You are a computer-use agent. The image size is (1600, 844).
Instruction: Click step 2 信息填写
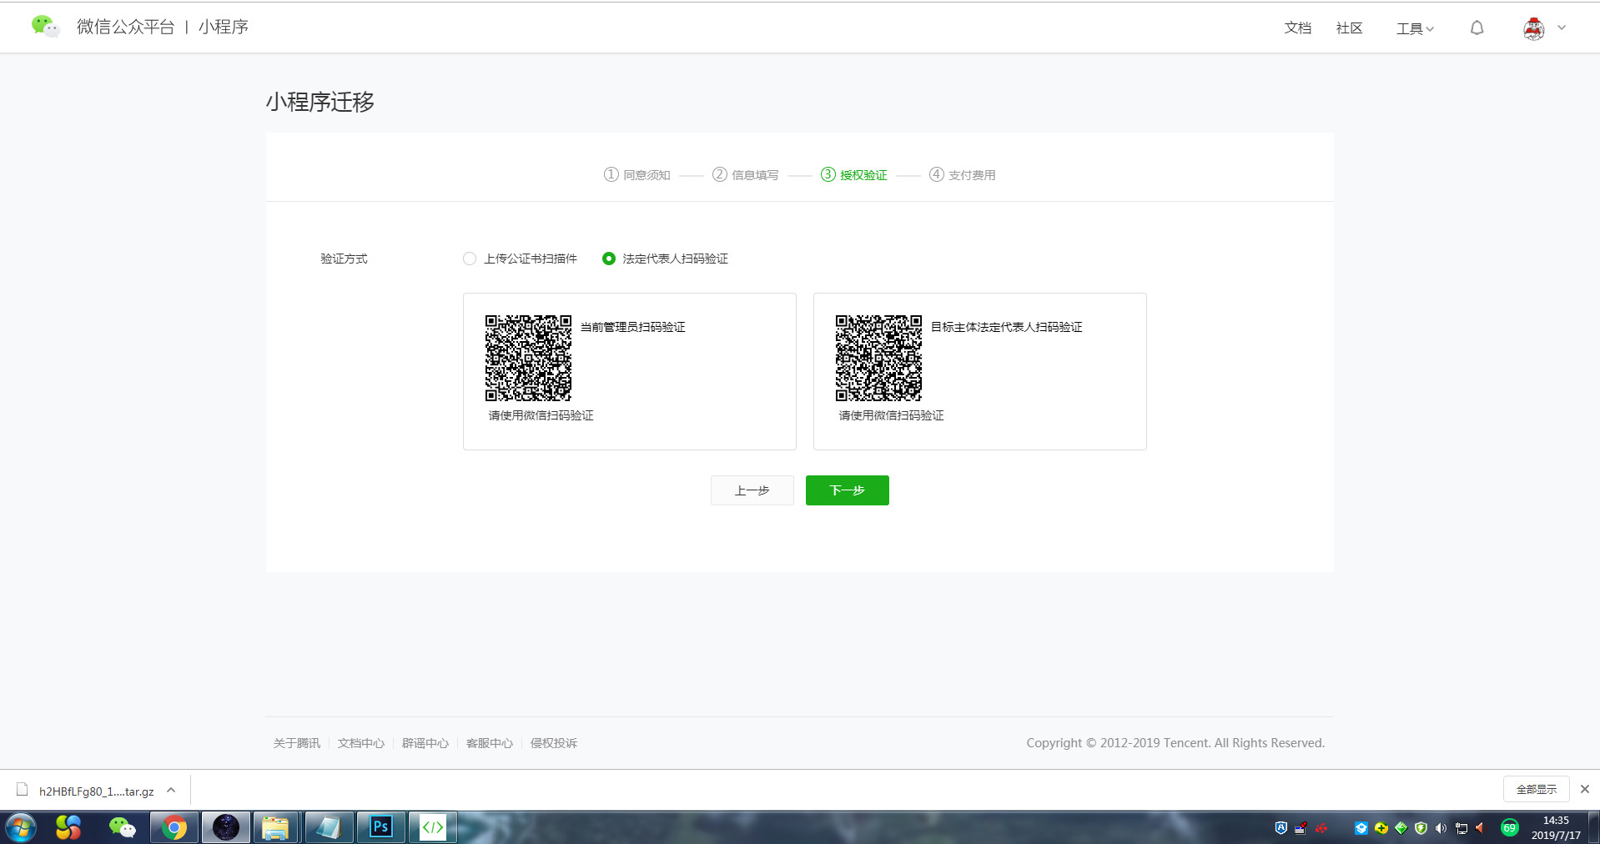coord(746,174)
